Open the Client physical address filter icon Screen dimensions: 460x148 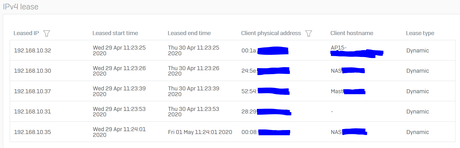(x=309, y=33)
